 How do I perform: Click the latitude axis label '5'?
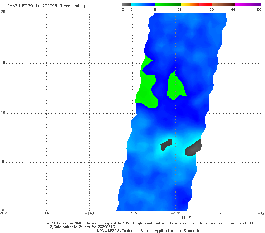coord(3,161)
